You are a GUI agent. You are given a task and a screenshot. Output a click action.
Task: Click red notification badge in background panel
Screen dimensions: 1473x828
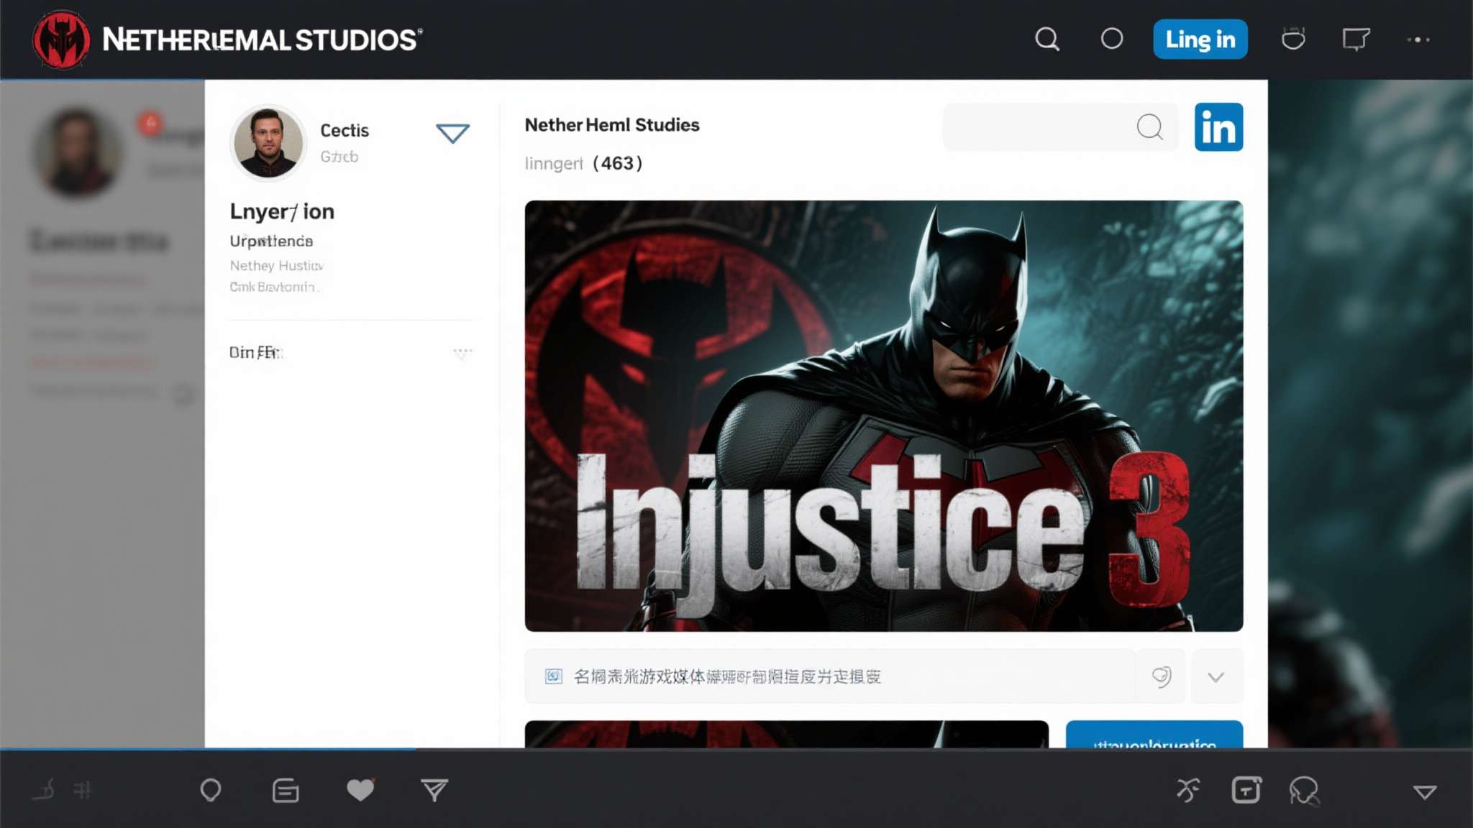click(150, 123)
